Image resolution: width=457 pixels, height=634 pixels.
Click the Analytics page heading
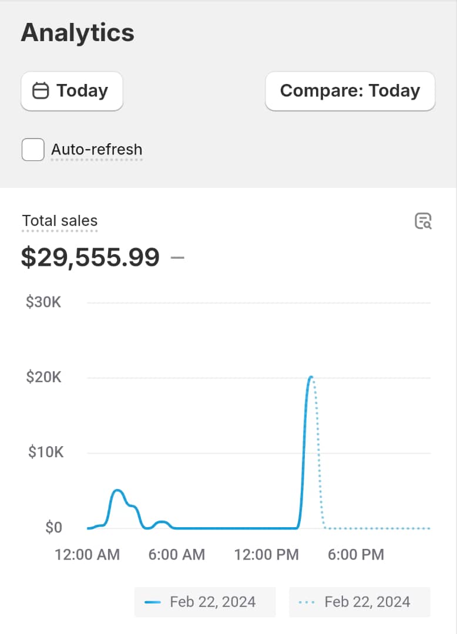pyautogui.click(x=78, y=33)
